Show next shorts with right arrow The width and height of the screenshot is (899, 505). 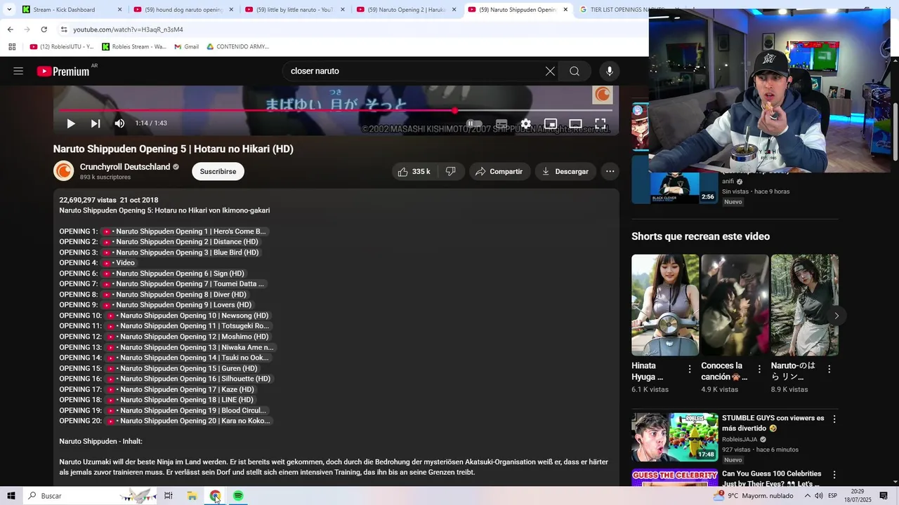(836, 316)
